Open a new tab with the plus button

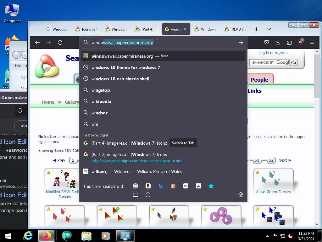tap(256, 29)
